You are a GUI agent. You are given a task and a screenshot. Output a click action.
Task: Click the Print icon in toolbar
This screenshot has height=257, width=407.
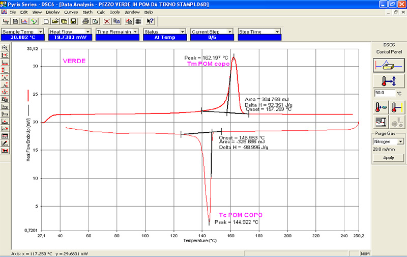click(x=86, y=21)
